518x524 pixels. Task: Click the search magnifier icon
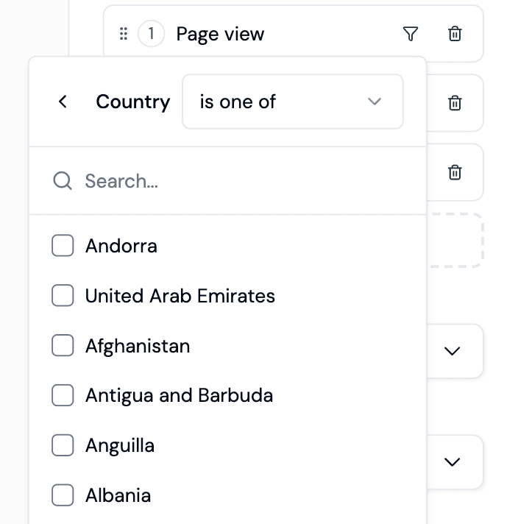[x=63, y=181]
